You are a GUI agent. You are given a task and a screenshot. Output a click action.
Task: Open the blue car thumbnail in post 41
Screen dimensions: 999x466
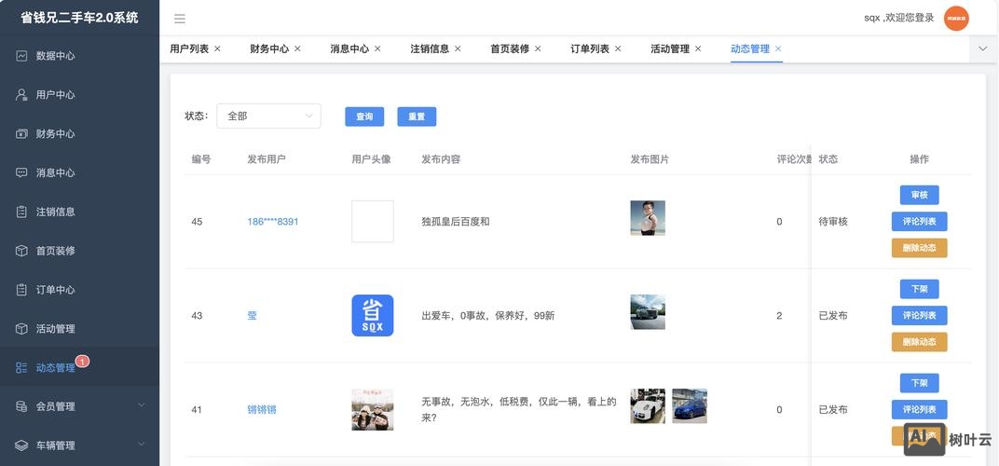click(690, 406)
